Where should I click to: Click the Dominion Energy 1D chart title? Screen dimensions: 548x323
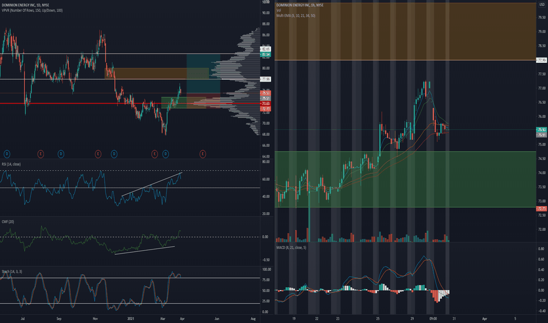coord(25,5)
